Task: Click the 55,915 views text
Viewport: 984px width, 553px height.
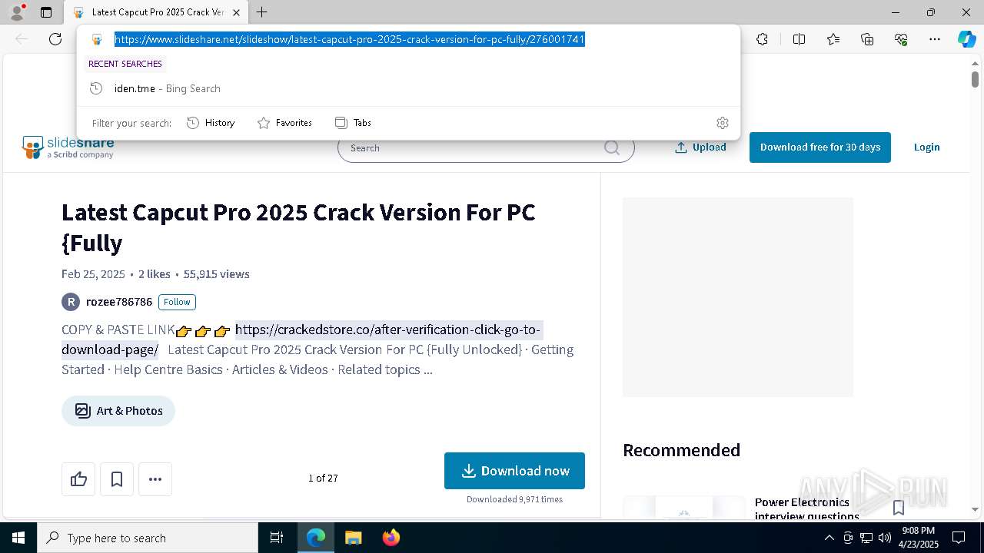Action: click(x=216, y=274)
